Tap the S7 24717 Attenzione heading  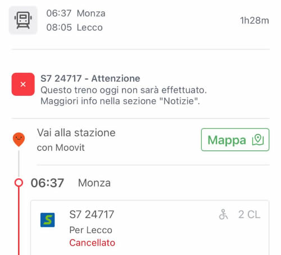point(90,78)
